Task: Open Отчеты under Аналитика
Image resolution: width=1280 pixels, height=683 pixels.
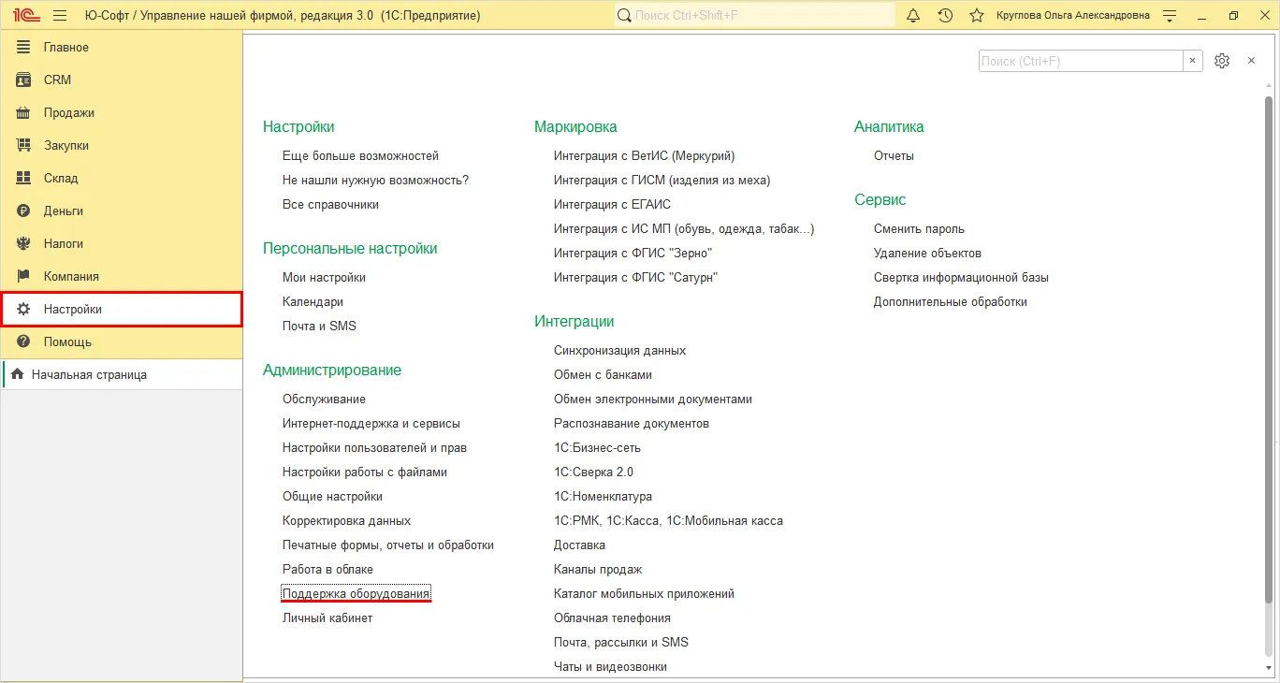Action: pyautogui.click(x=894, y=155)
